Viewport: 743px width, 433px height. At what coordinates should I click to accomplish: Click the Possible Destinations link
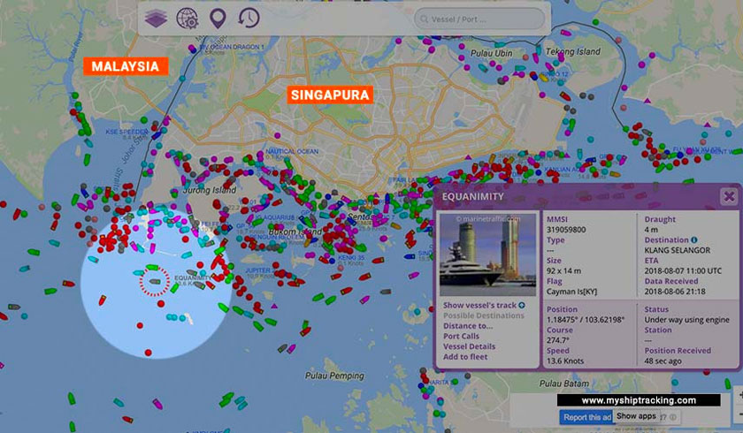pyautogui.click(x=484, y=315)
